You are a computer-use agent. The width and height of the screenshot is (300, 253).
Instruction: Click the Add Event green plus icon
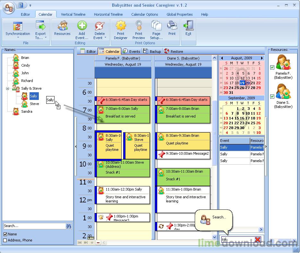click(x=82, y=26)
